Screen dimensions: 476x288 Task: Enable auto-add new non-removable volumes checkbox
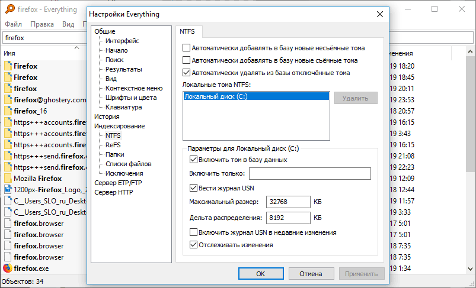point(186,48)
